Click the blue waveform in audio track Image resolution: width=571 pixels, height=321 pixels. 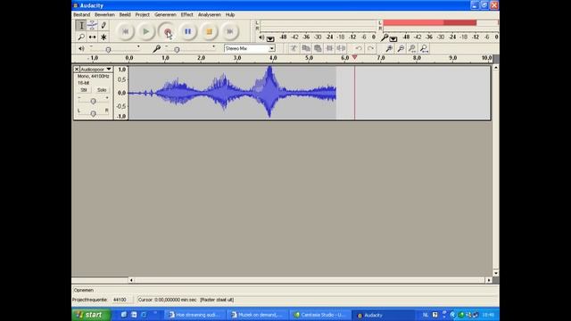tap(232, 93)
